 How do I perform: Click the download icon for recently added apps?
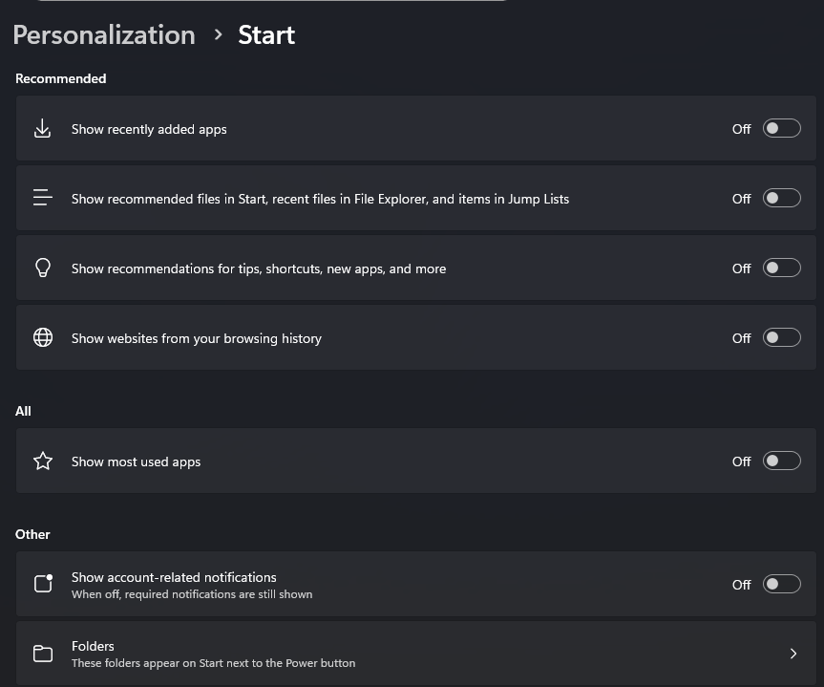(43, 128)
